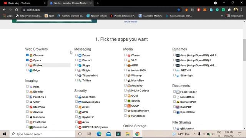Switch to the Ravi's vlog YouTube tab
This screenshot has height=138, width=246.
[23, 3]
